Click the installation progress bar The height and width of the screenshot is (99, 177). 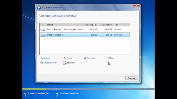(88, 89)
